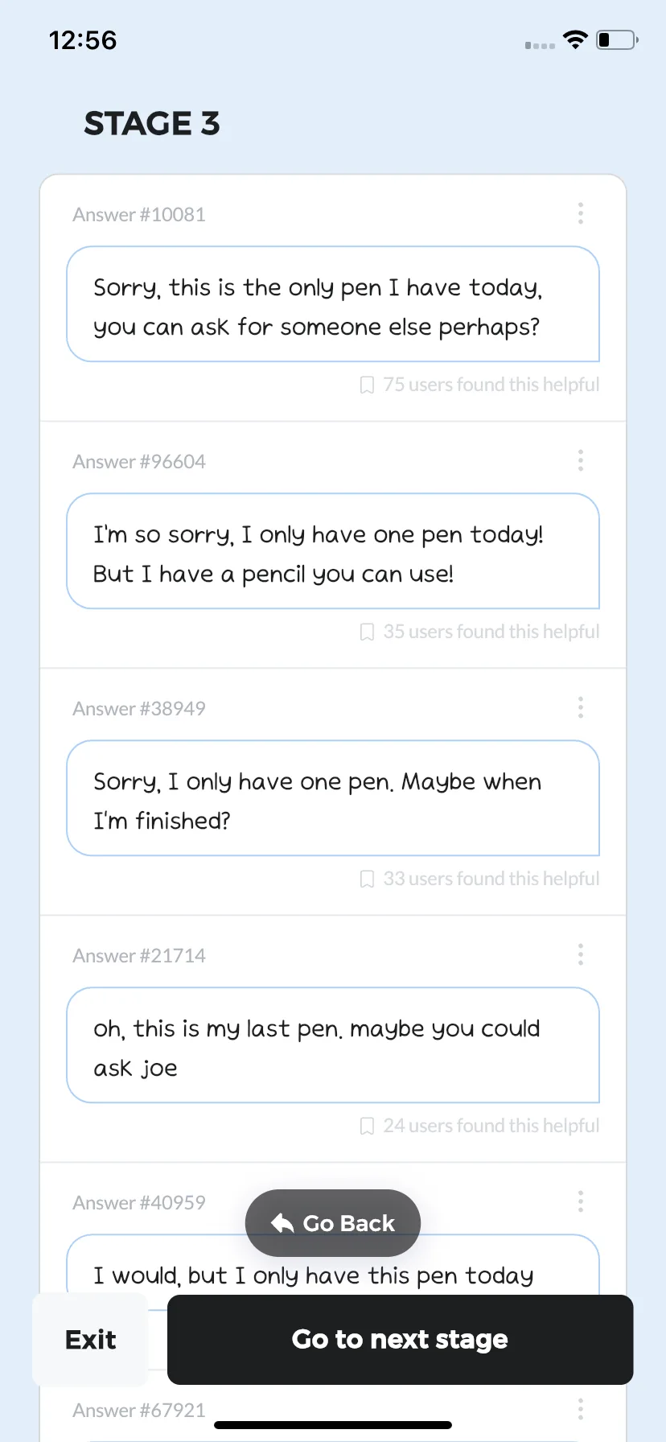Open three-dot menu for Answer #96604
Image resolution: width=666 pixels, height=1442 pixels.
pyautogui.click(x=580, y=460)
